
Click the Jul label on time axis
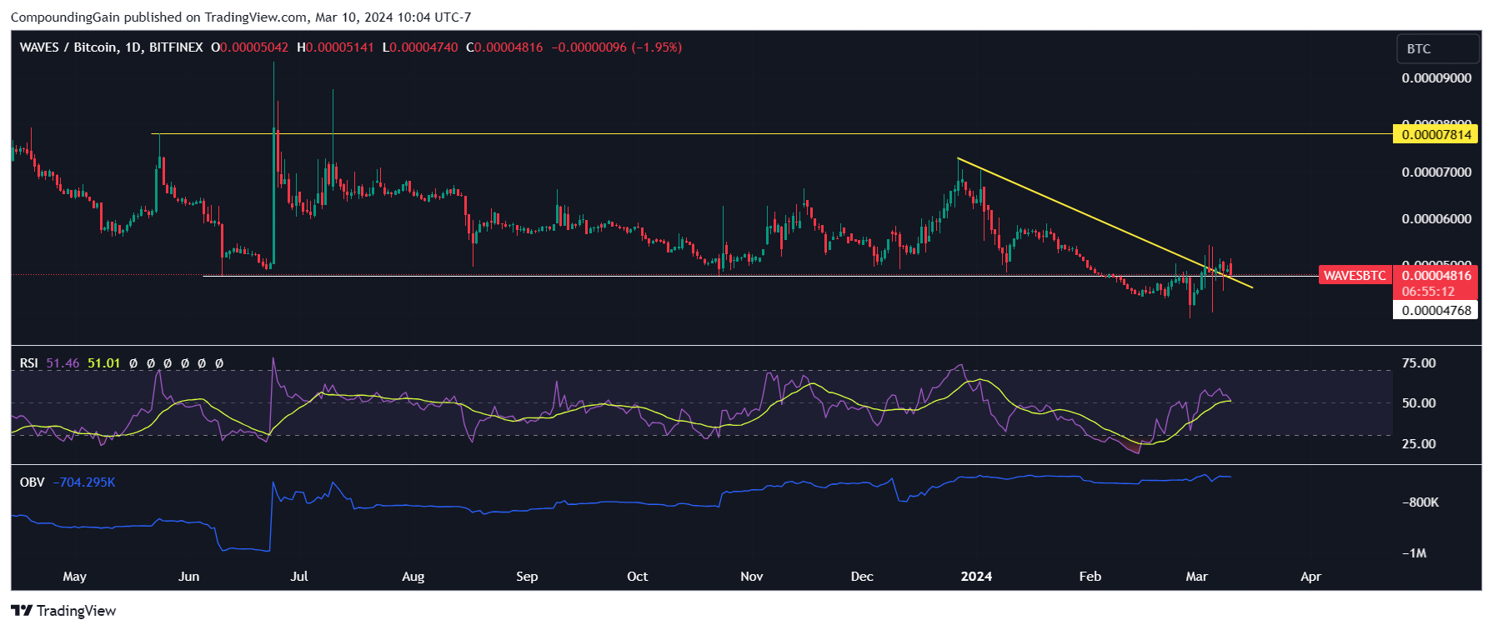[x=299, y=577]
